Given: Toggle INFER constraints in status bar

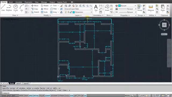Looking at the screenshot, I should point(21,96).
